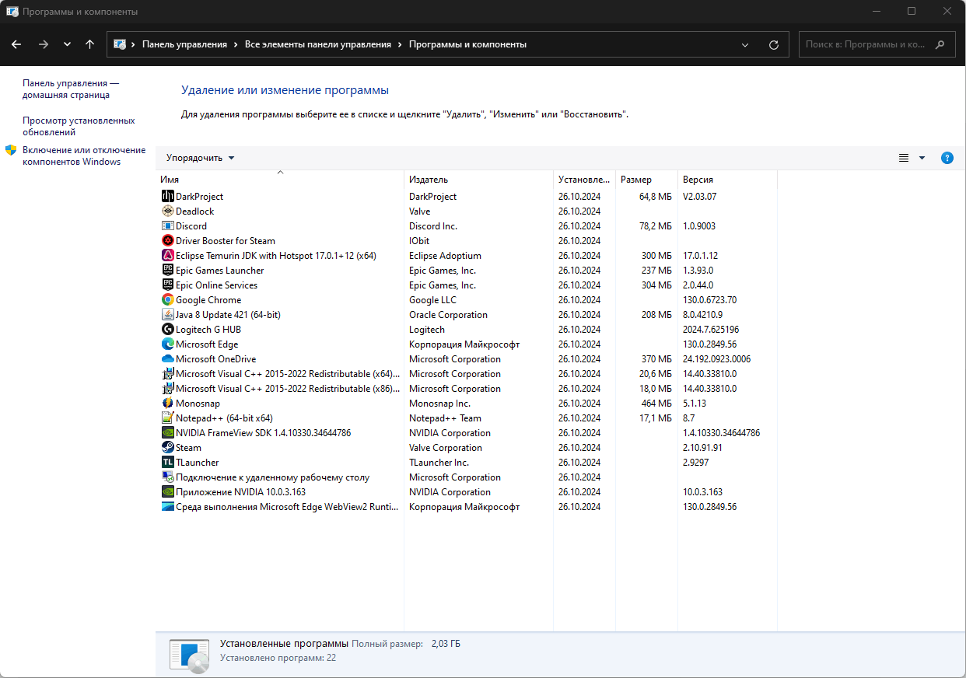966x678 pixels.
Task: Open the Упорядочить dropdown menu
Action: click(x=200, y=158)
